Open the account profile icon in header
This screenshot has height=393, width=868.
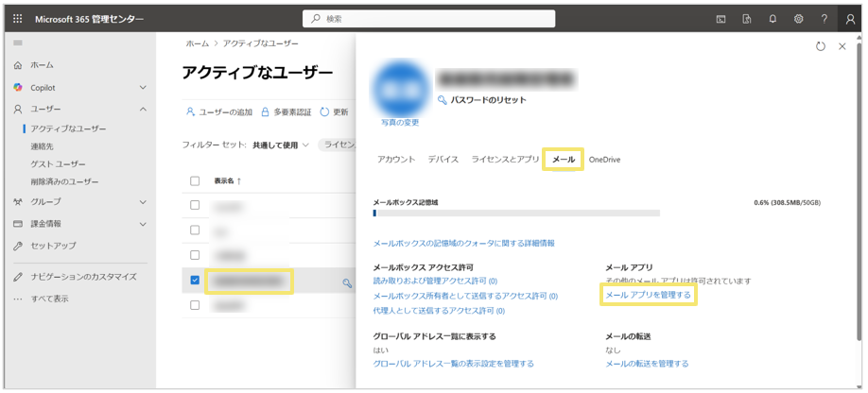pos(850,19)
